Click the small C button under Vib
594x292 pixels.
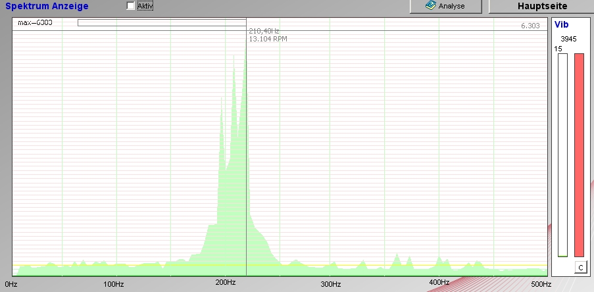point(580,268)
